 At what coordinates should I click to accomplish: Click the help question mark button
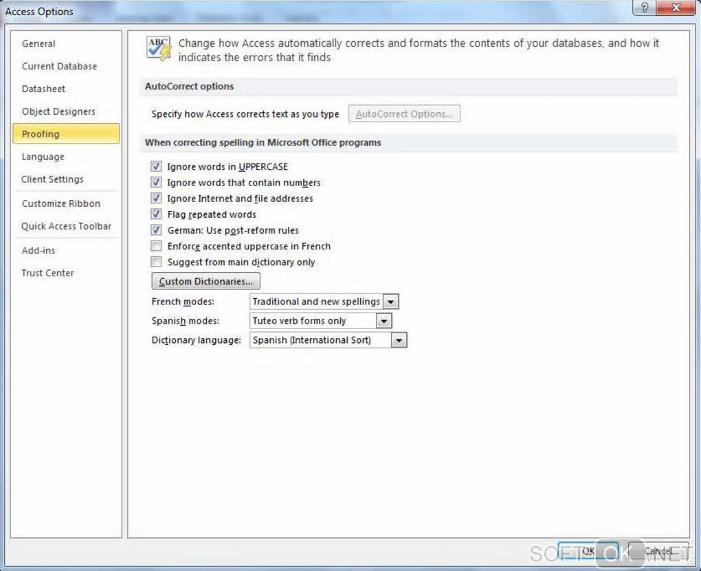click(644, 8)
